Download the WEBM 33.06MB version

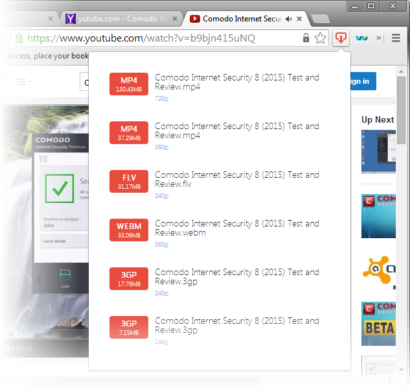click(x=129, y=230)
